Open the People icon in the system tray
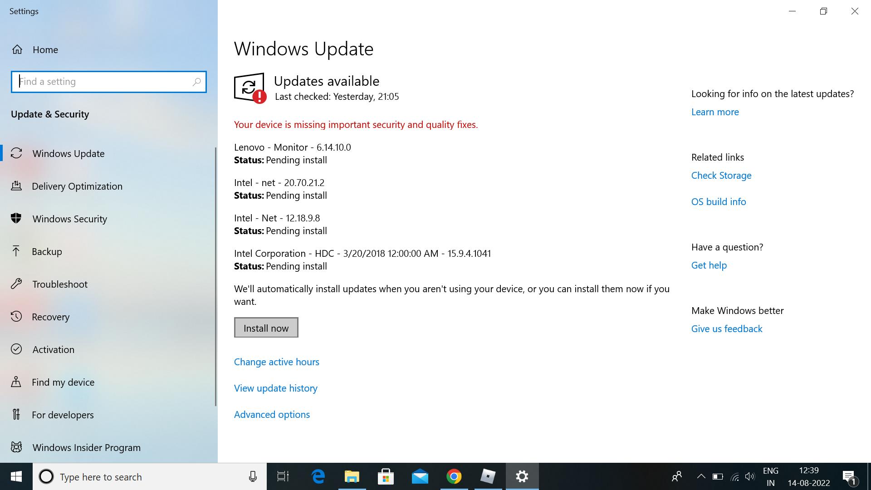This screenshot has width=871, height=490. coord(677,476)
